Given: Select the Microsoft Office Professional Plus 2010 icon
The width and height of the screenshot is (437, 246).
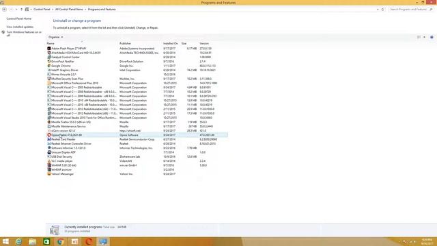Looking at the screenshot, I should coord(49,83).
